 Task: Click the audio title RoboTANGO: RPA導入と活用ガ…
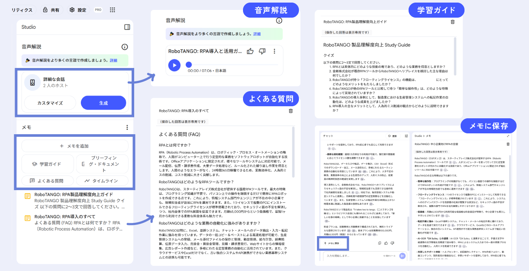[205, 51]
